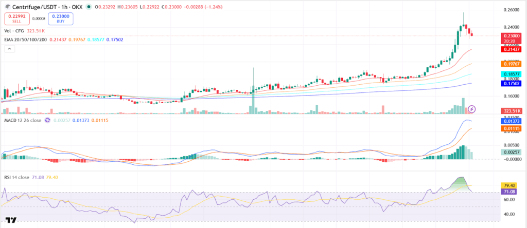The height and width of the screenshot is (228, 527).
Task: Select the MACD 12 26 close label
Action: pos(23,120)
